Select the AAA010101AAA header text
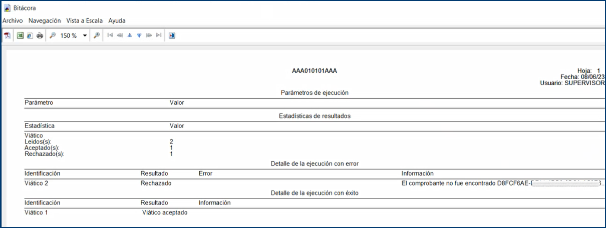 point(315,71)
